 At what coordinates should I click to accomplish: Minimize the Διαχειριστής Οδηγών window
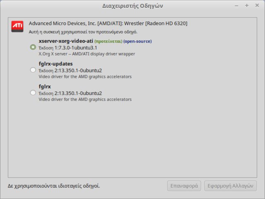236,6
